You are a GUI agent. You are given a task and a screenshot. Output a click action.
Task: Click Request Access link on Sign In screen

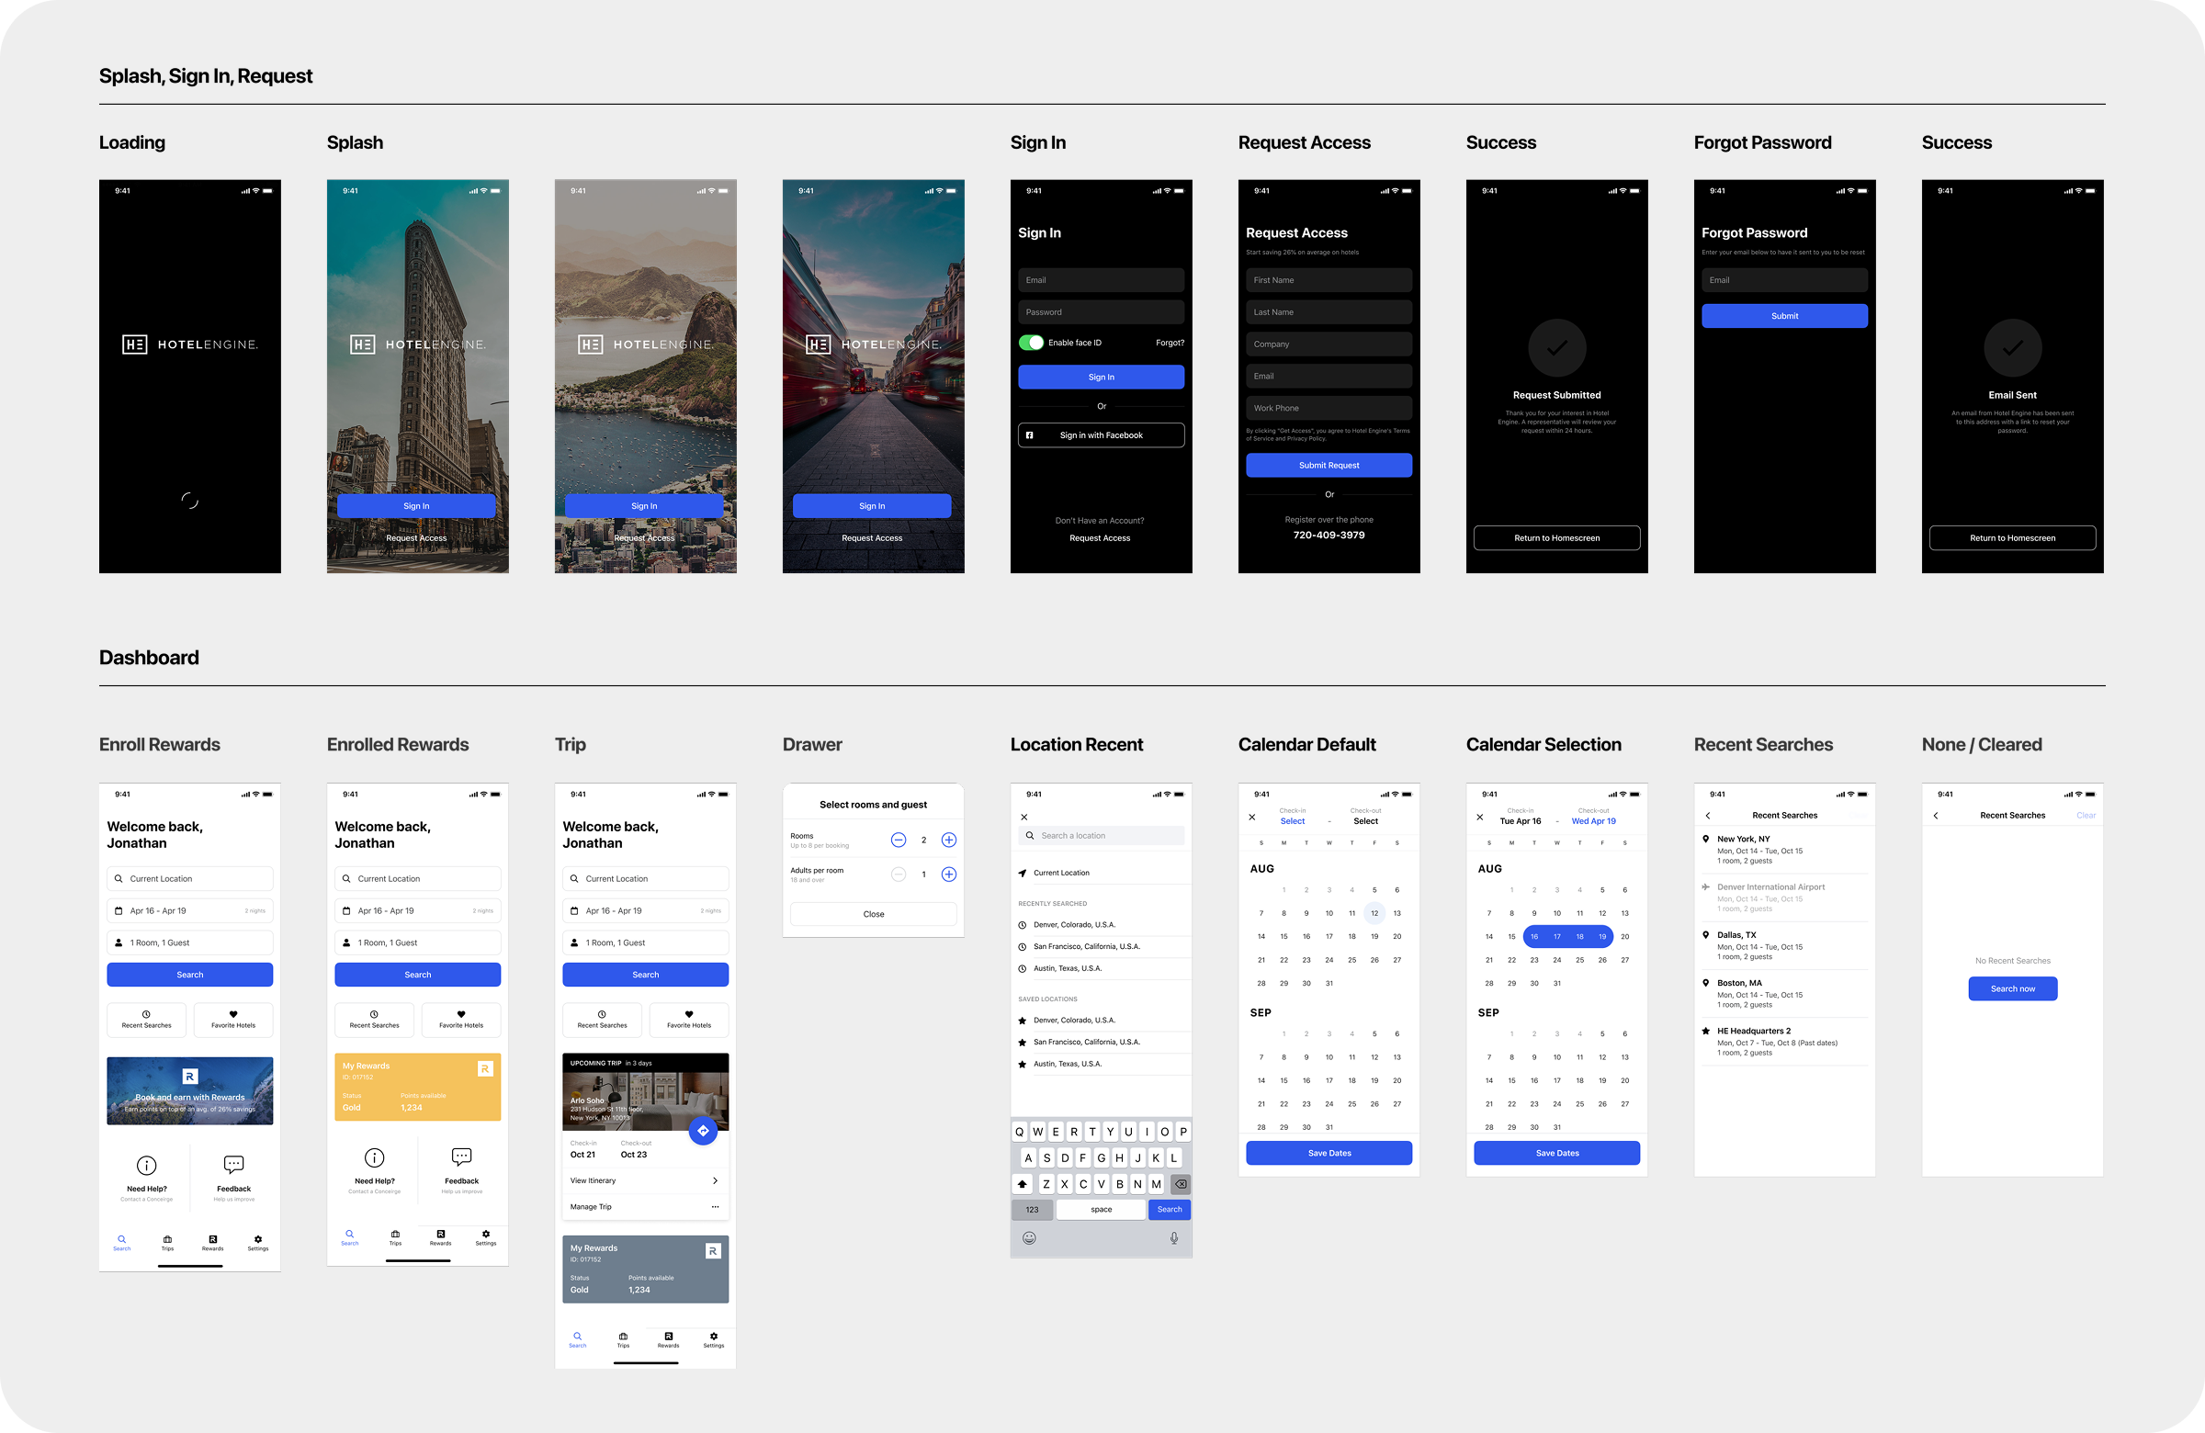[1100, 538]
